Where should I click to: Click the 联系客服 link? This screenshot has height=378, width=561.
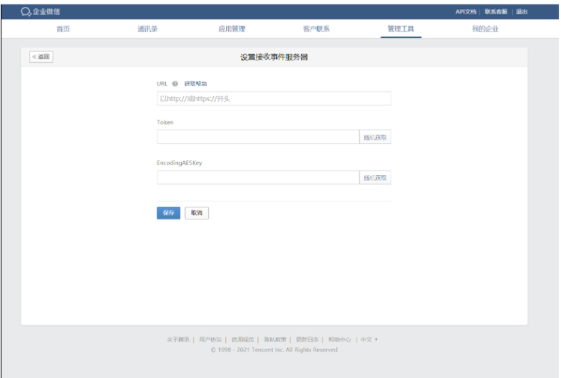click(495, 12)
